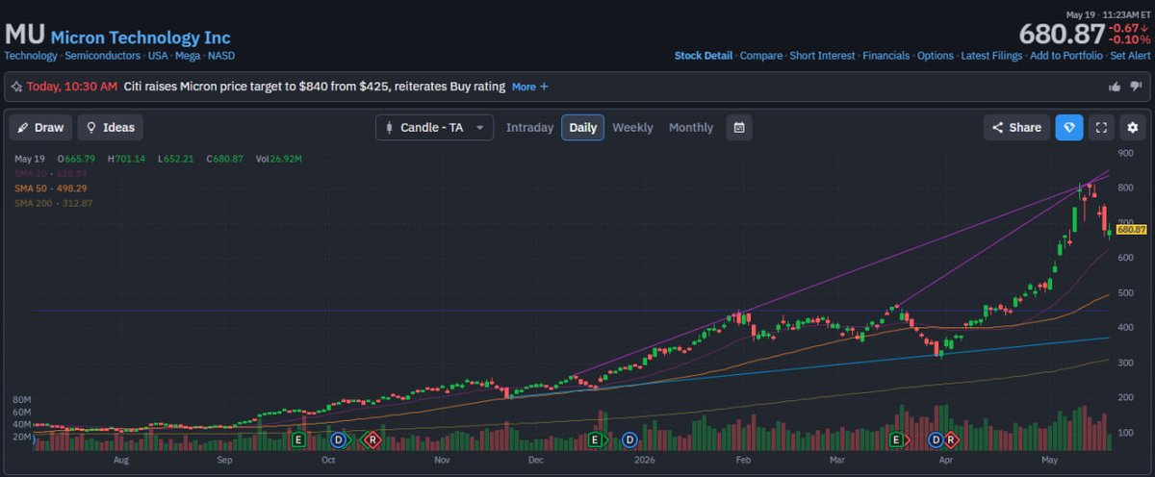Click the April R rating marker
Image resolution: width=1155 pixels, height=477 pixels.
coord(950,439)
